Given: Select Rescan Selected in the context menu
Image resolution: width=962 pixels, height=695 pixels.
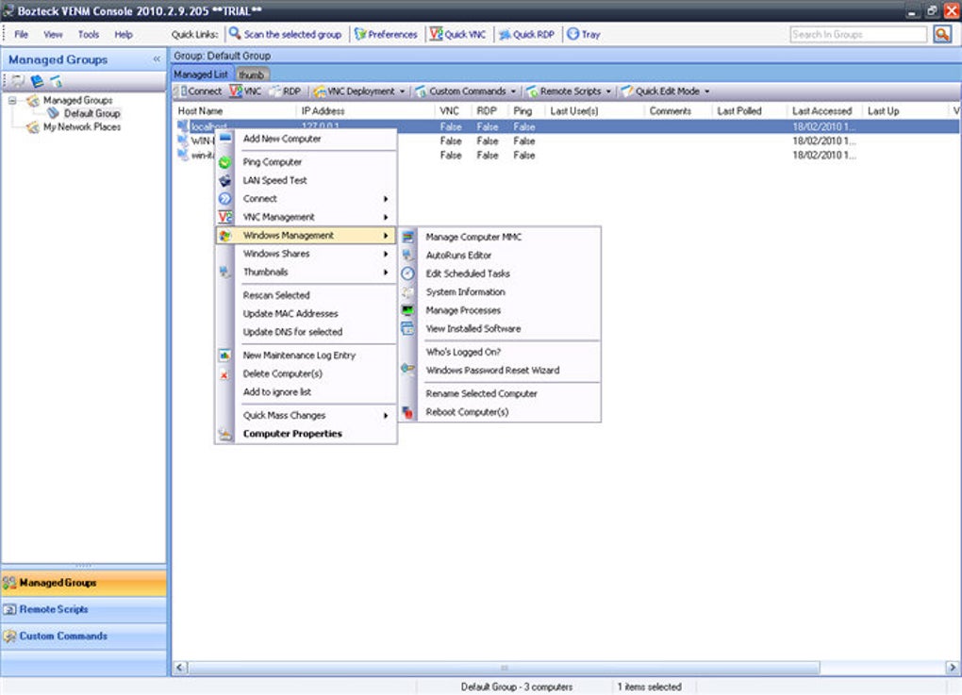Looking at the screenshot, I should point(276,295).
